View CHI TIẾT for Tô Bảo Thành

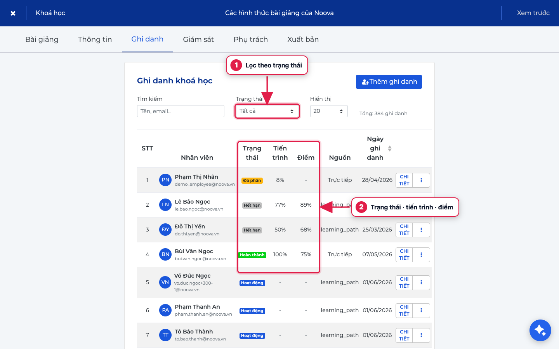404,335
